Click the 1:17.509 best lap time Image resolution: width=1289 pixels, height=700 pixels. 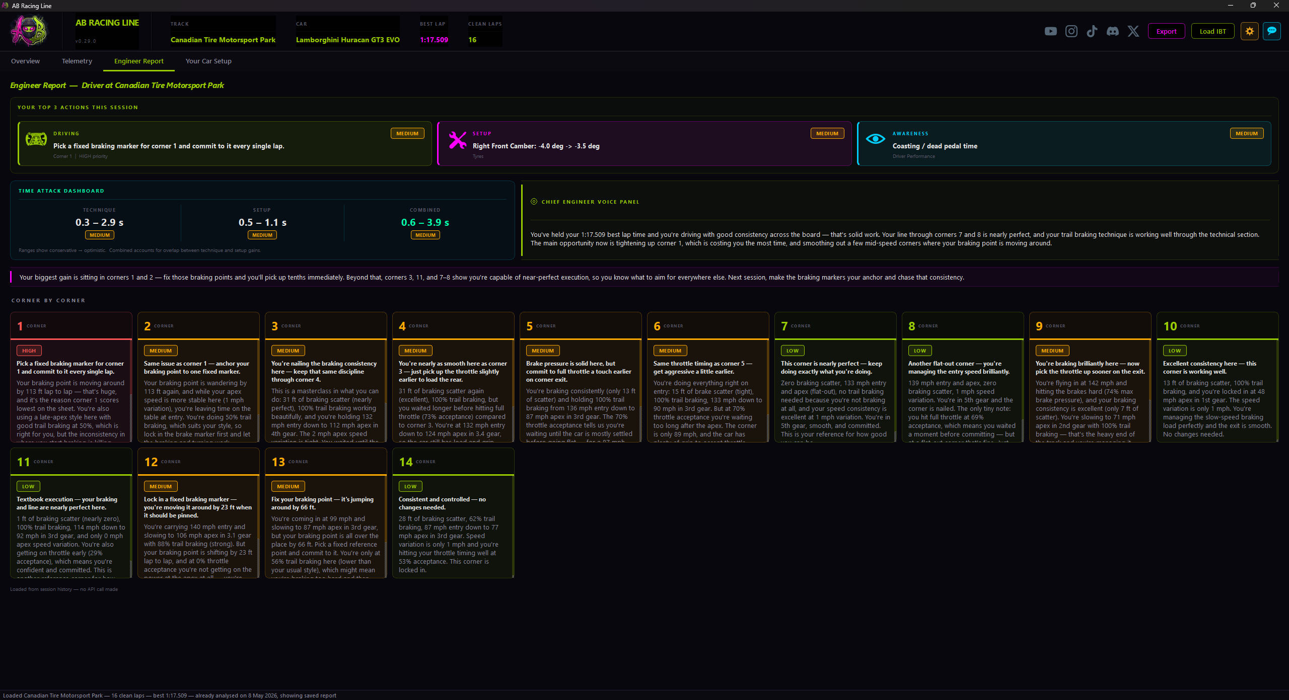(434, 40)
